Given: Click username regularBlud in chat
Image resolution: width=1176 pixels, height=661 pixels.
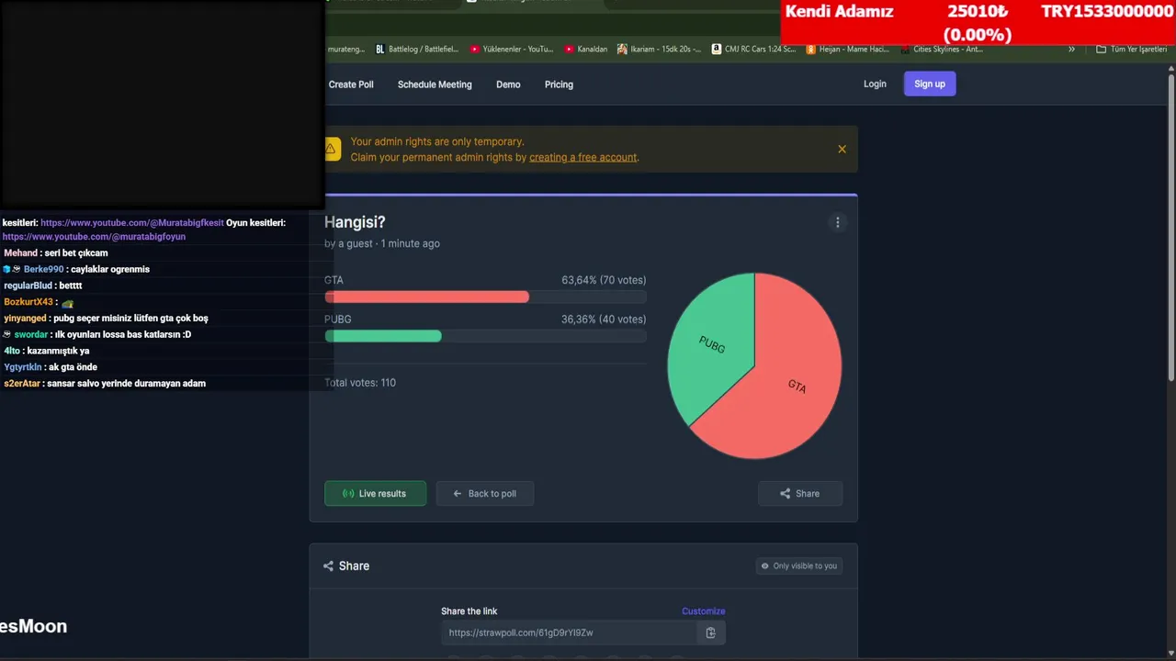Looking at the screenshot, I should click(x=28, y=286).
